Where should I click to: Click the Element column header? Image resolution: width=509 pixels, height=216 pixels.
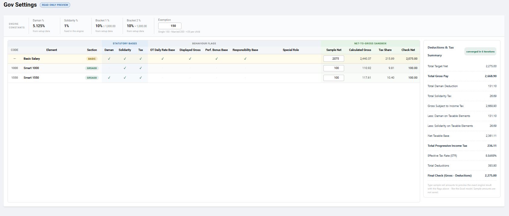coord(52,50)
